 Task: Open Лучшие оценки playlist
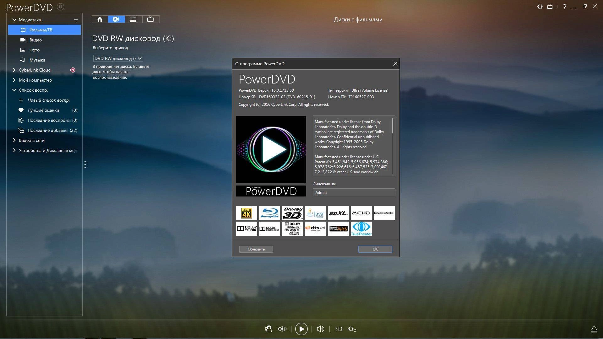pyautogui.click(x=44, y=110)
